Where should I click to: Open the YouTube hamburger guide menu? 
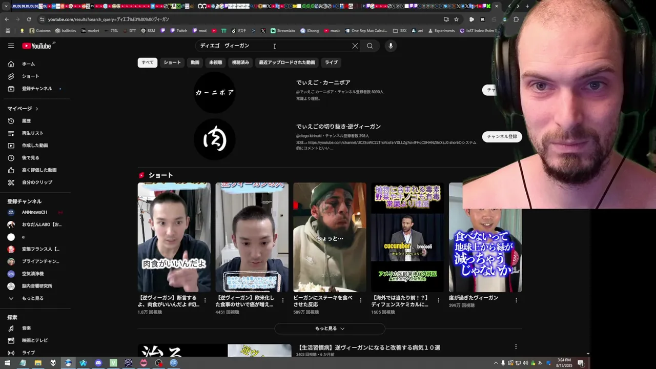[11, 46]
